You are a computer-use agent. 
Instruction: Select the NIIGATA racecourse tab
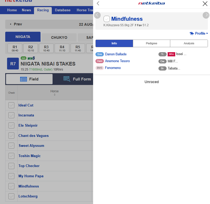(23, 37)
